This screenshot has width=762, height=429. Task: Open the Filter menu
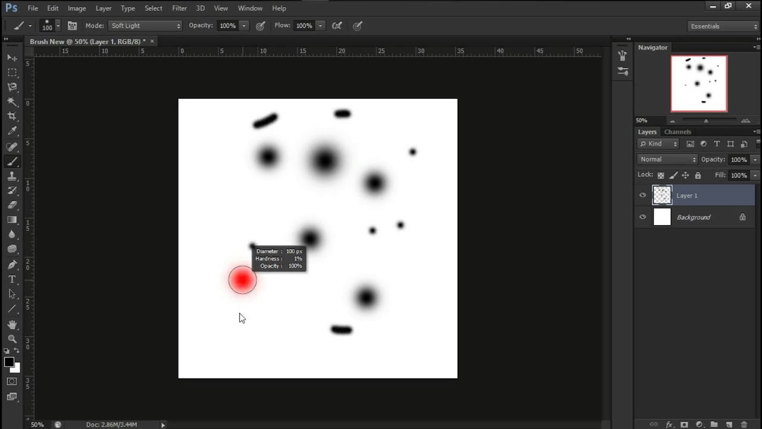click(x=179, y=8)
